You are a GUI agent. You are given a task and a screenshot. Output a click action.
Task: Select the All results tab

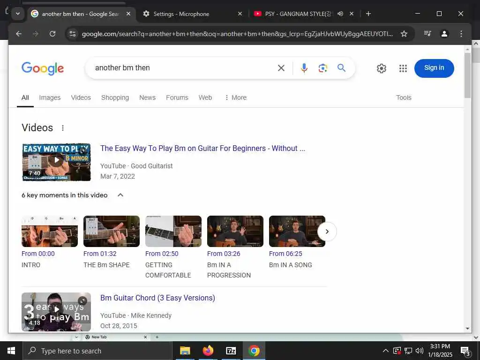[25, 97]
